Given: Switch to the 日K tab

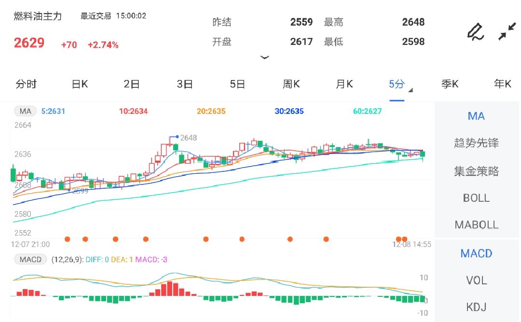Looking at the screenshot, I should click(79, 84).
